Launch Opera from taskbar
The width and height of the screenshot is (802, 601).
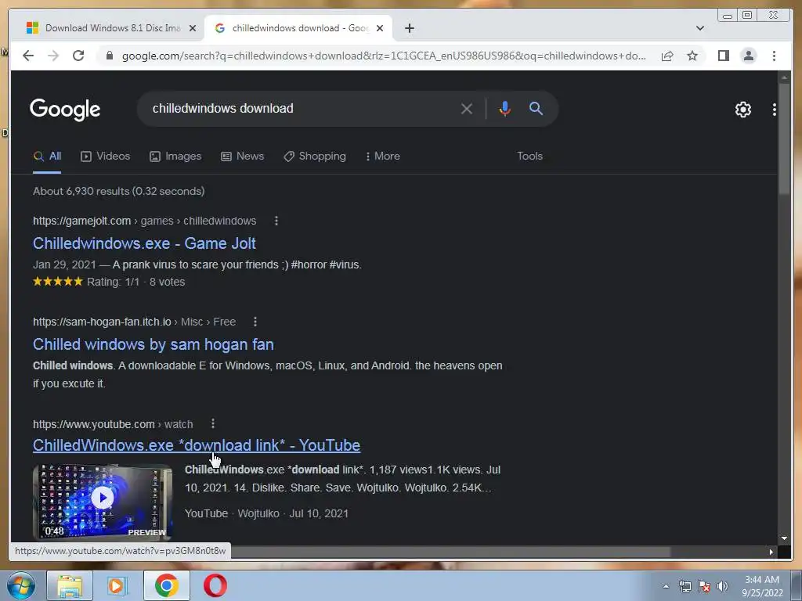point(215,585)
